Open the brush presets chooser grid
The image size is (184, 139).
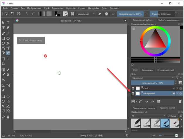72,14
